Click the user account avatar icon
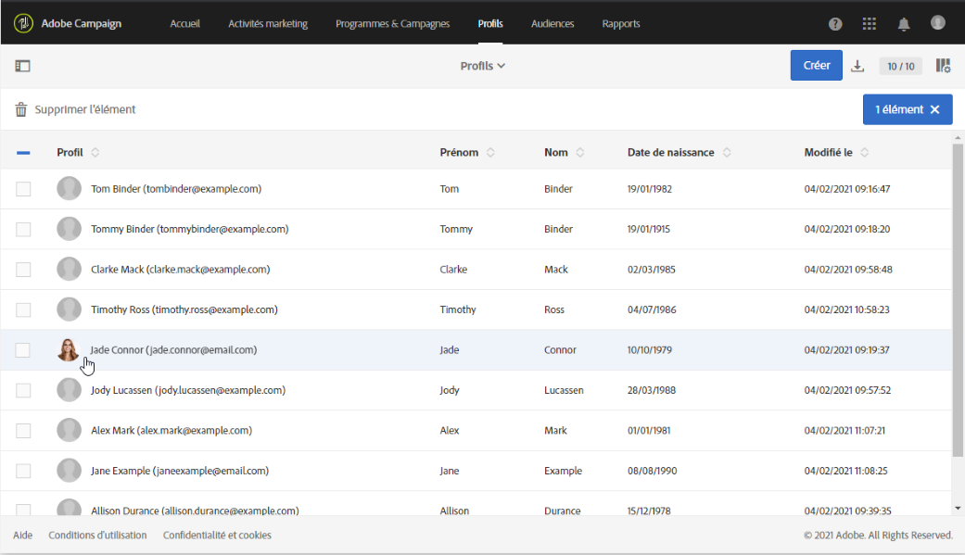 coord(938,22)
